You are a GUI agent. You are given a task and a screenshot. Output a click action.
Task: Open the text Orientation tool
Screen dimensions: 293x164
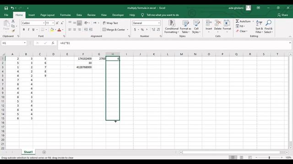(86, 23)
